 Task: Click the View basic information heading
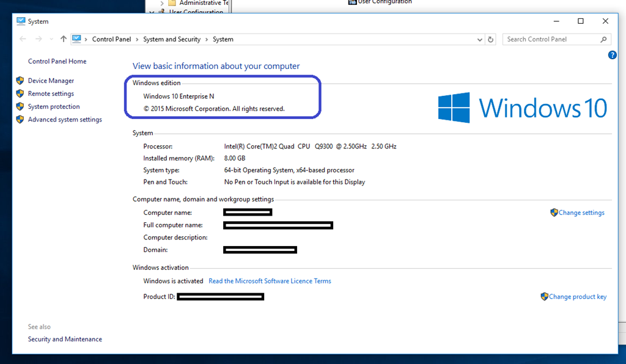216,66
